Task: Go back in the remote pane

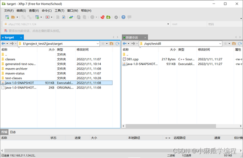Action: (x=125, y=43)
